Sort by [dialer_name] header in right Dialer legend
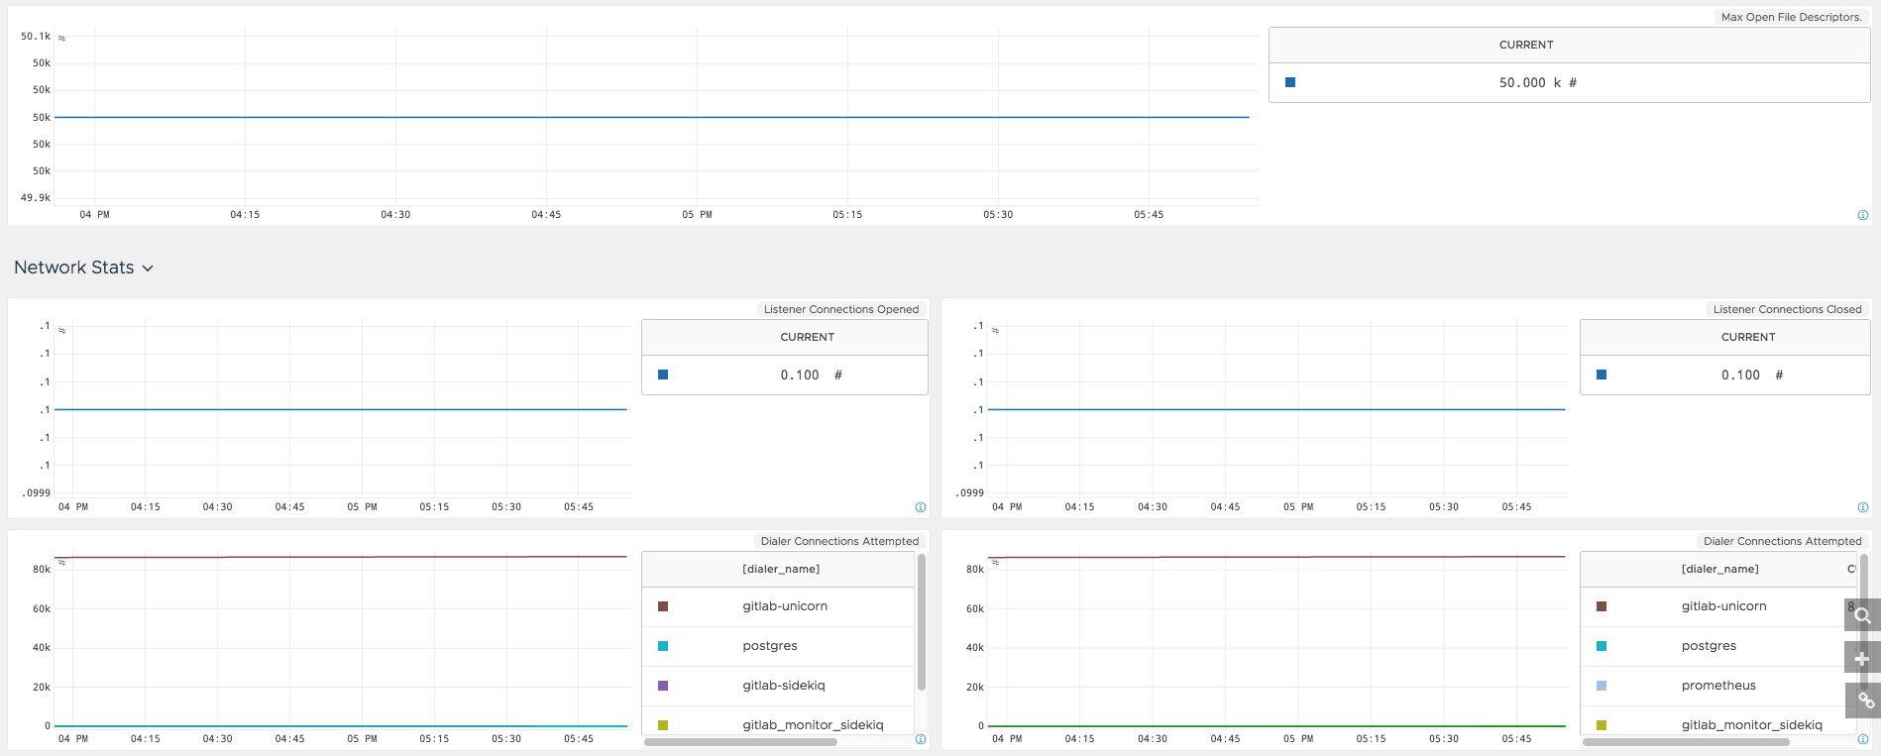Screen dimensions: 1881x756 (1720, 569)
